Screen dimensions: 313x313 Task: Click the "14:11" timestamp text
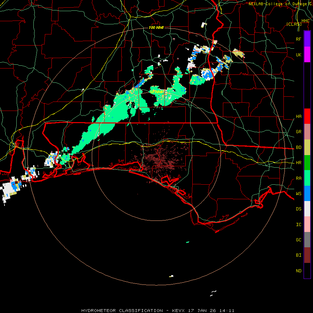pos(227,311)
